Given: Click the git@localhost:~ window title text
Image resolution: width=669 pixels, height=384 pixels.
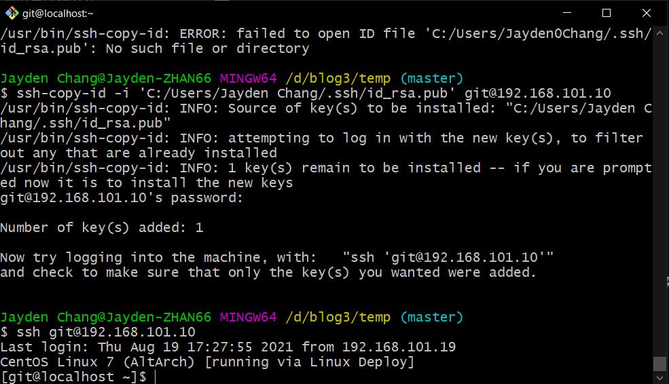Looking at the screenshot, I should coord(58,14).
